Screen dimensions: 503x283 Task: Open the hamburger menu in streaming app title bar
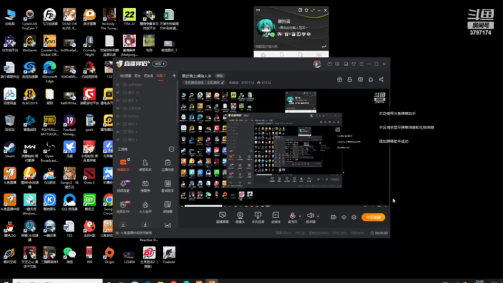pyautogui.click(x=361, y=64)
